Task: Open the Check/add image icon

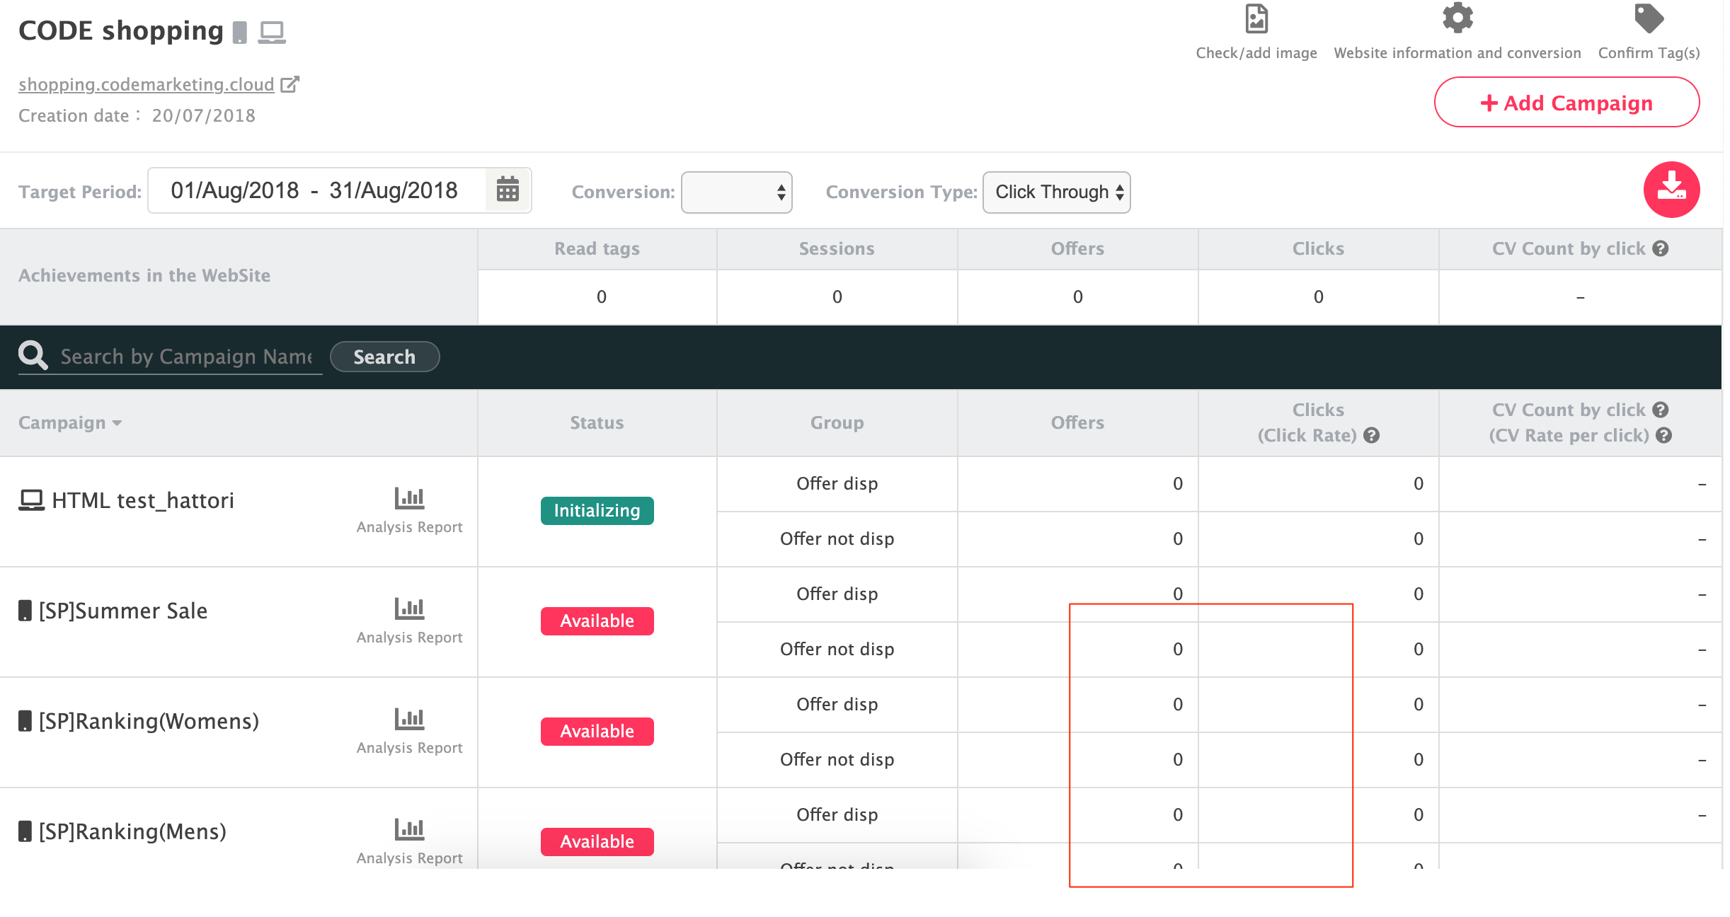Action: pyautogui.click(x=1256, y=20)
